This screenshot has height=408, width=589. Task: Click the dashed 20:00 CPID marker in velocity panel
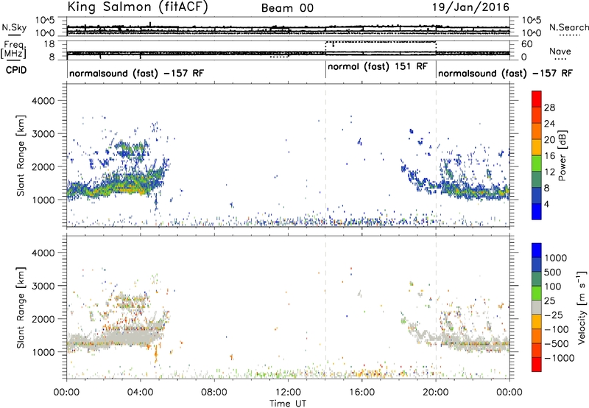coord(436,307)
